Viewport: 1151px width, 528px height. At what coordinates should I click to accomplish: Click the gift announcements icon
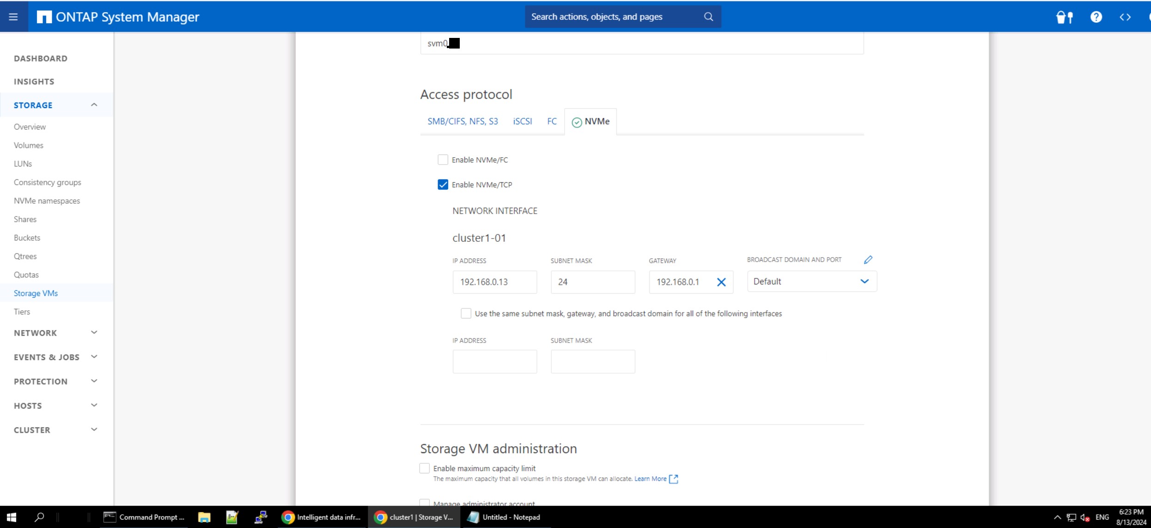click(x=1064, y=17)
